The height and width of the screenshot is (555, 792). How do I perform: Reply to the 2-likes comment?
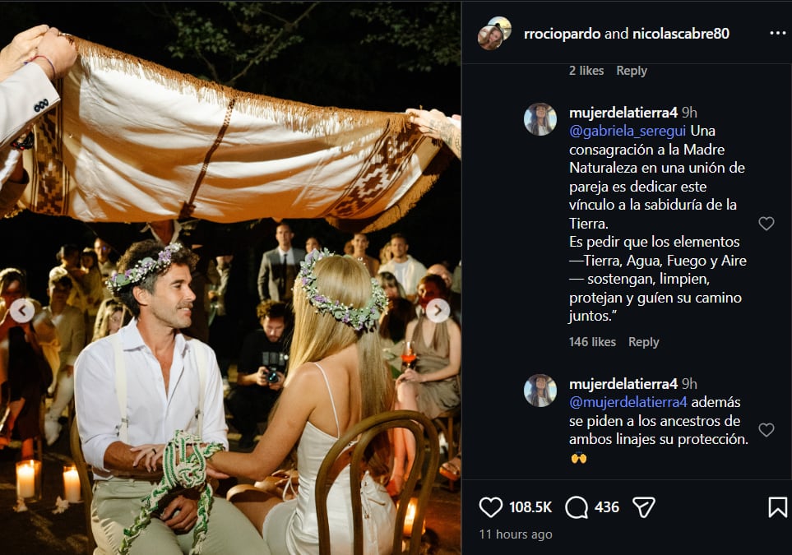click(x=632, y=71)
